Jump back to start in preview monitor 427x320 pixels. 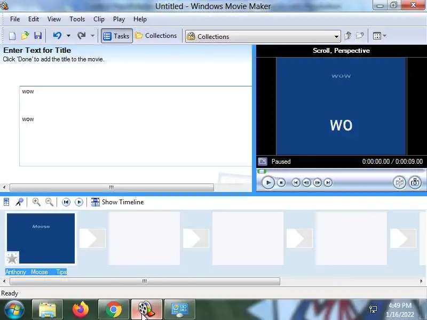point(296,182)
